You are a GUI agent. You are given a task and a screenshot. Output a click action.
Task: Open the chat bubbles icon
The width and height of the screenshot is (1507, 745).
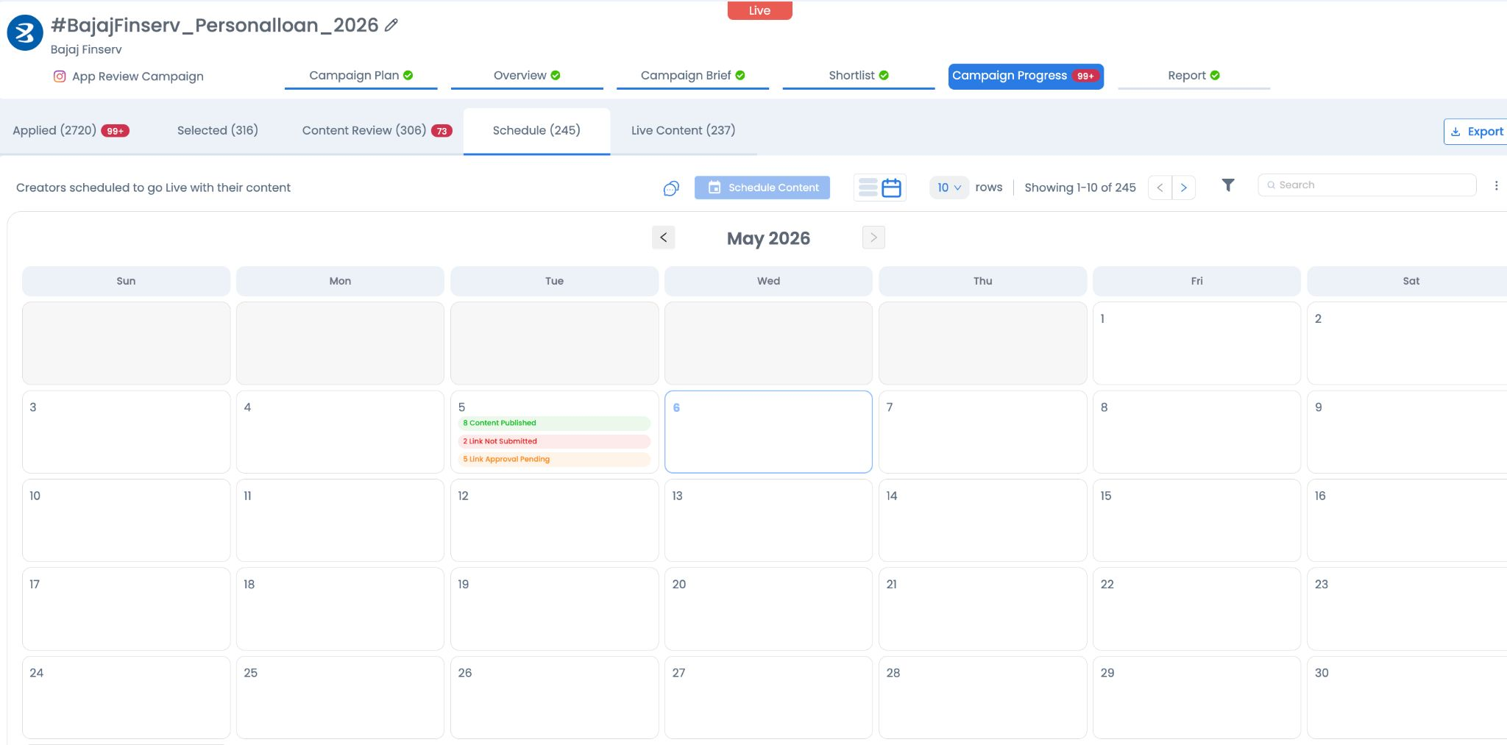pyautogui.click(x=671, y=188)
